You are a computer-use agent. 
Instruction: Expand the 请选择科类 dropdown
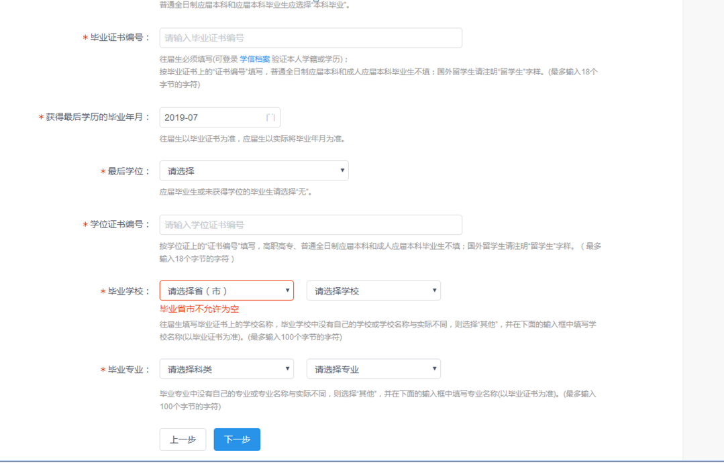tap(226, 369)
